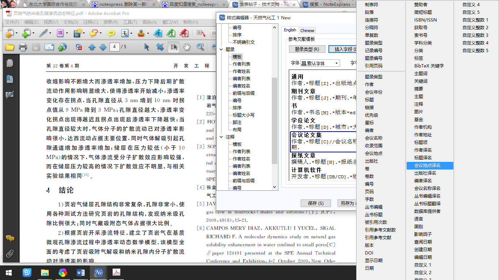Open the Forms icon dropdown arrow
The height and width of the screenshot is (280, 499).
coord(67,34)
